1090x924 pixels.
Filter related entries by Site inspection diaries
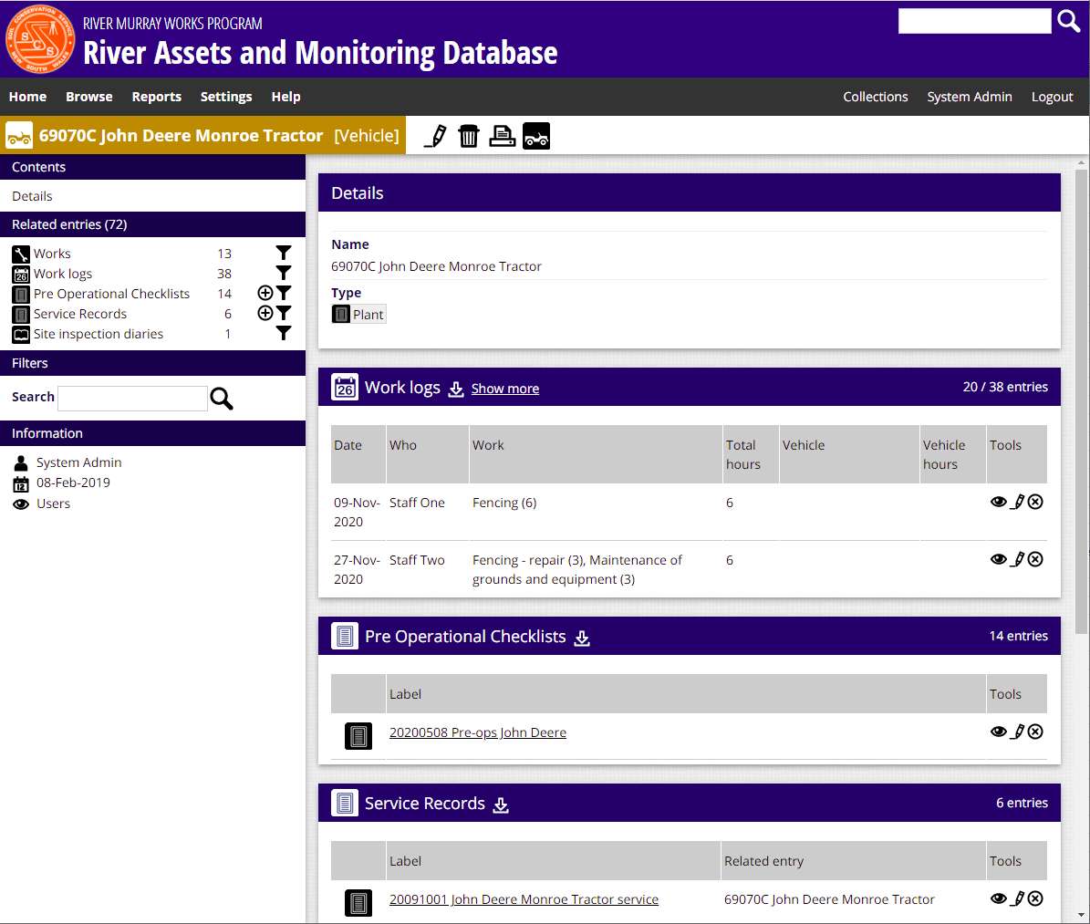point(284,333)
